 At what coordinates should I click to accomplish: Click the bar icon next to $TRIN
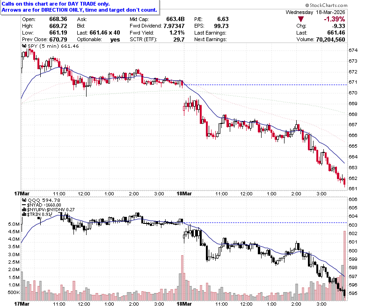(24, 215)
